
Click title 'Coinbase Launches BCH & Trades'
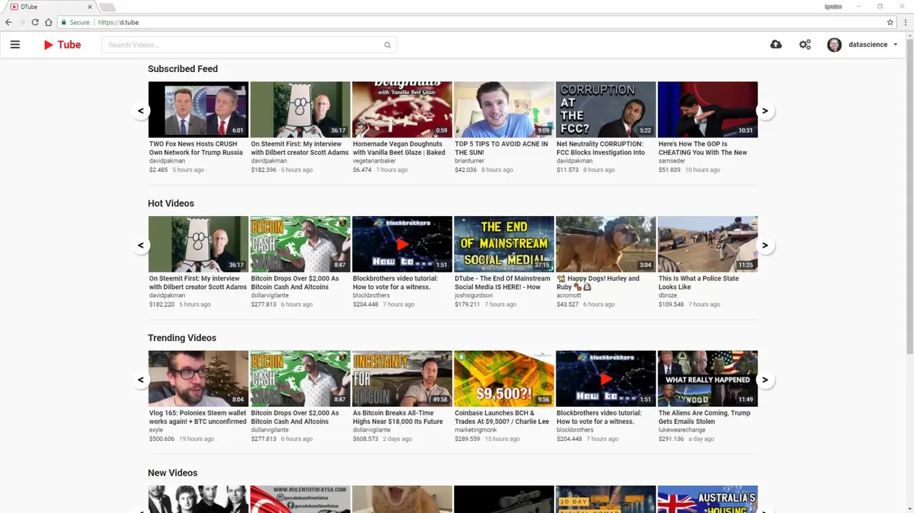[502, 417]
